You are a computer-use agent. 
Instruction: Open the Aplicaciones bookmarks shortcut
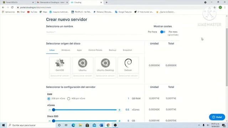tap(9, 12)
